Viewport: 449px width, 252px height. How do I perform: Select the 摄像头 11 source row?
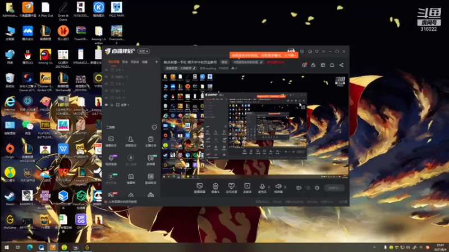coord(131,77)
